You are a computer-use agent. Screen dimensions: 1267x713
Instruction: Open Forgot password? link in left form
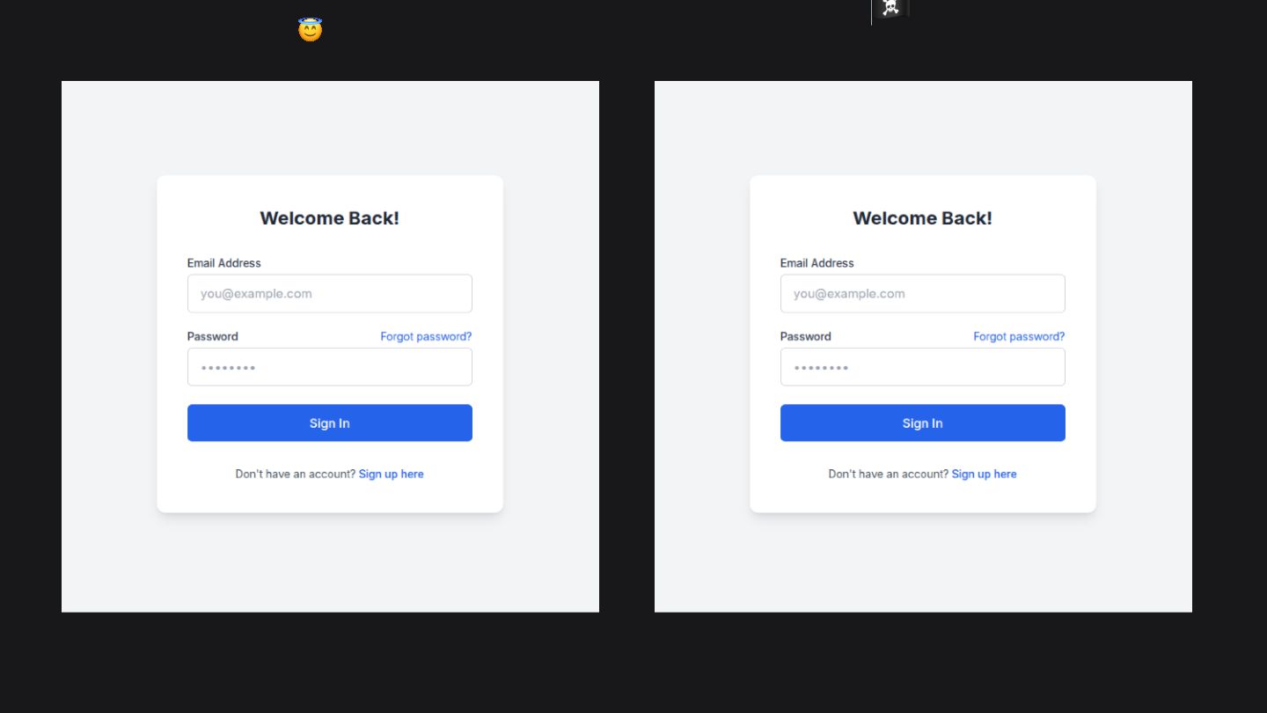tap(426, 336)
